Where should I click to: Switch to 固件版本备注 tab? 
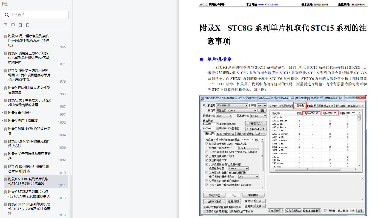tap(326, 106)
